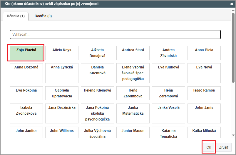Switch to the Rodičia (0) tab

[x=43, y=16]
